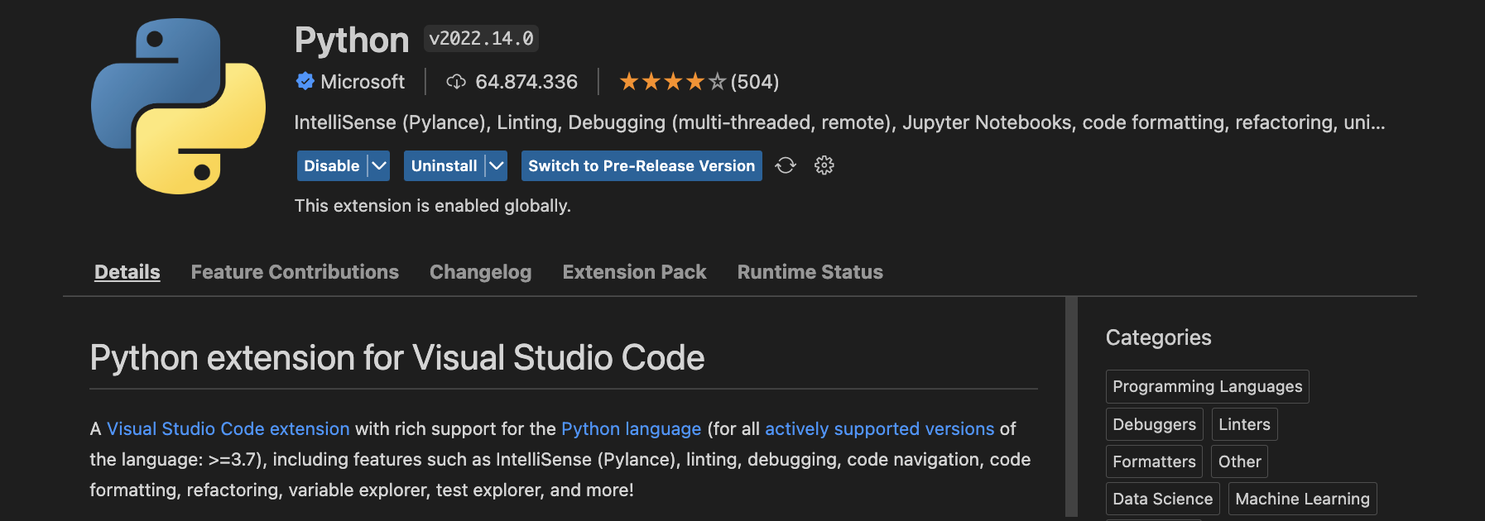Open the Visual Studio Code extension link
1485x521 pixels.
point(228,428)
